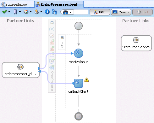Screen dimensions: 154x123
Task: Click the stamp/deploy icon in toolbar
Action: coord(37,12)
